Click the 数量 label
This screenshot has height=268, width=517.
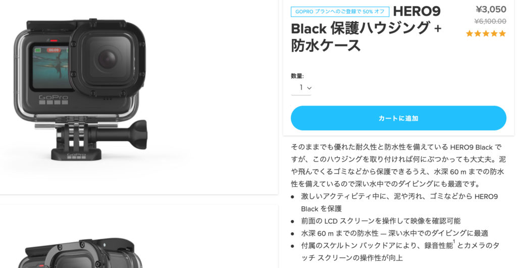pyautogui.click(x=297, y=76)
